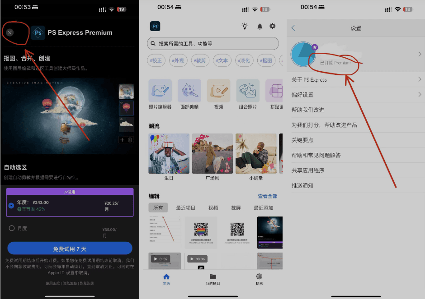This screenshot has height=299, width=425.
Task: Open the 小确幸 trend template
Action: pyautogui.click(x=256, y=153)
